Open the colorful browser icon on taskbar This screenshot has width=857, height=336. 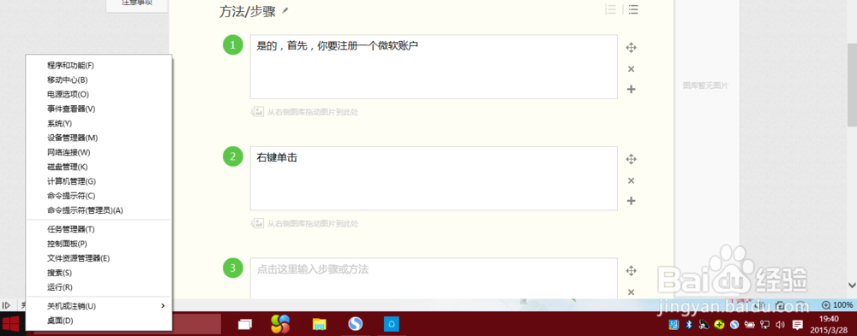point(280,325)
